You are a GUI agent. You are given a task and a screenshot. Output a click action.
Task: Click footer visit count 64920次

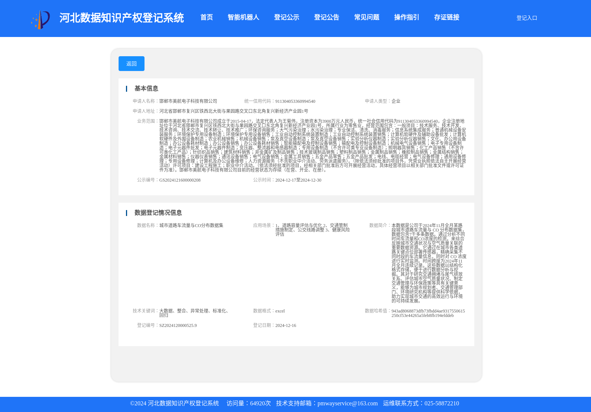(x=260, y=403)
